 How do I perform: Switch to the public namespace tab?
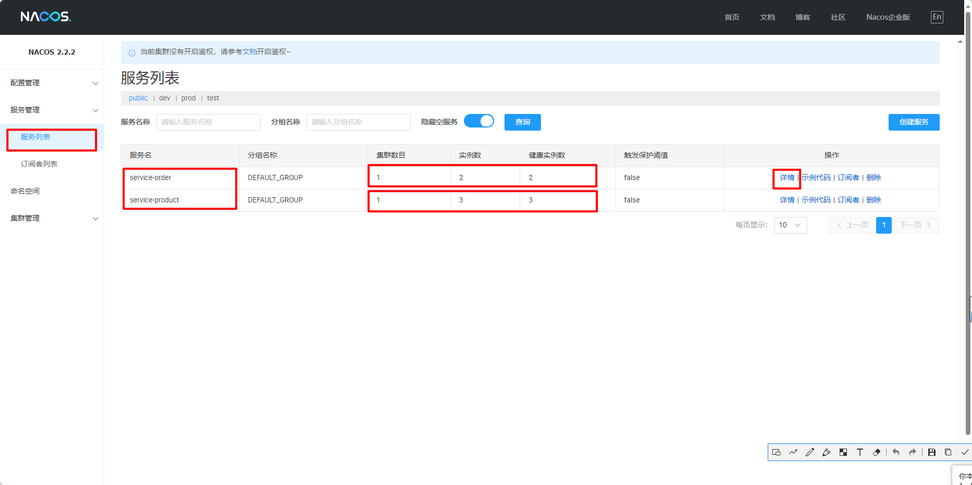[x=138, y=98]
